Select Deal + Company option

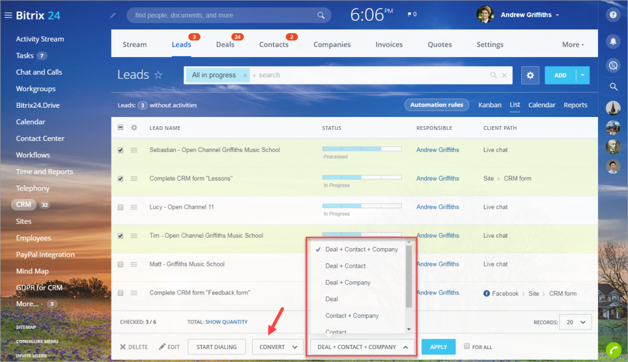point(348,282)
